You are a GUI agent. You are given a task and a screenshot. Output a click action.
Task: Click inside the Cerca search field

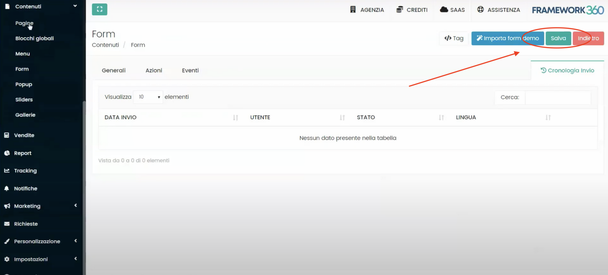tap(558, 97)
